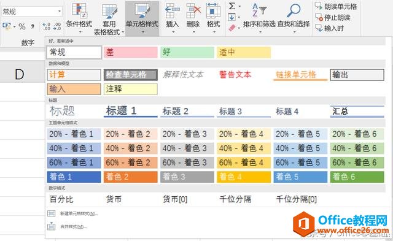Open the Conditional Formatting (条件格式) icon
Image resolution: width=393 pixels, height=241 pixels.
tap(79, 11)
